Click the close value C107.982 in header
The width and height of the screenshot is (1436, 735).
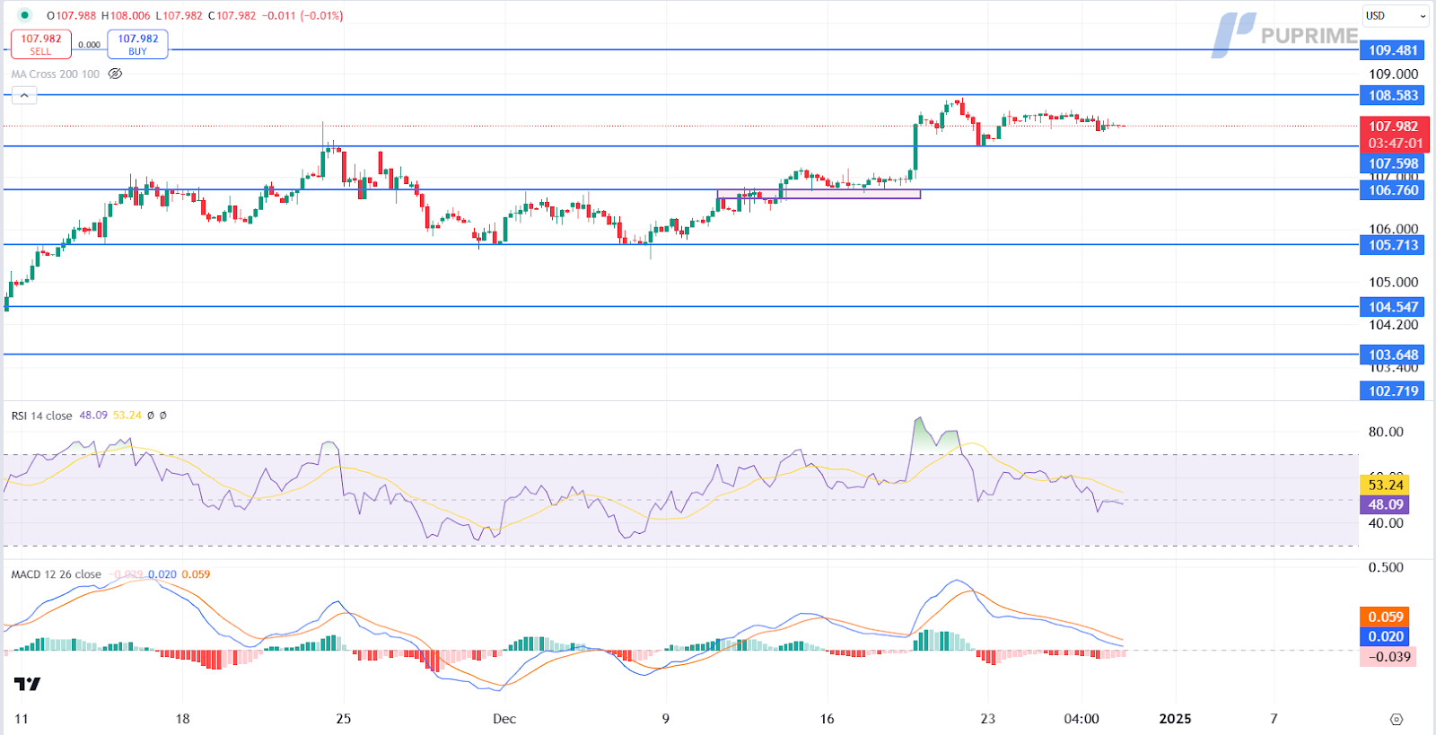pyautogui.click(x=232, y=15)
